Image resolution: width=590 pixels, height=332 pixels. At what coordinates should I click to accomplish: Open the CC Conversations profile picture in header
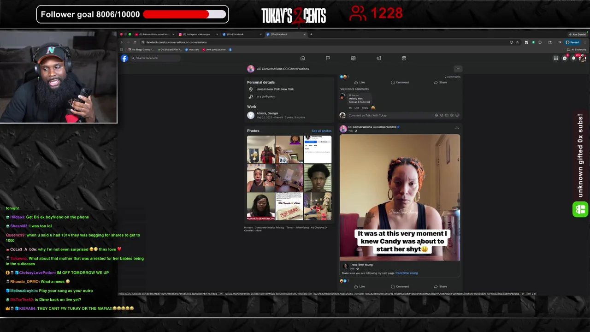click(251, 69)
